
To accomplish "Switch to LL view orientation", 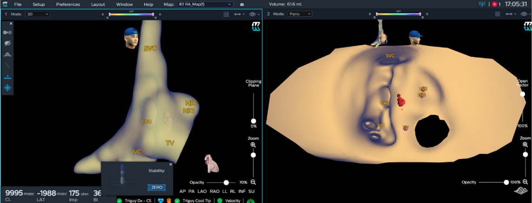I will pos(225,191).
